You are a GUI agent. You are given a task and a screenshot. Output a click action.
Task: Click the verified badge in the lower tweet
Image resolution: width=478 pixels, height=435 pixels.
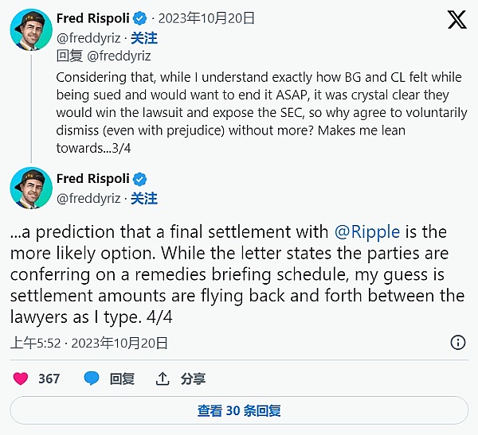coord(139,179)
